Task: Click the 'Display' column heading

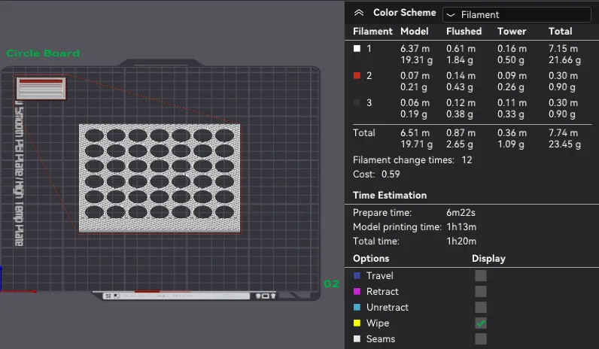Action: 488,259
